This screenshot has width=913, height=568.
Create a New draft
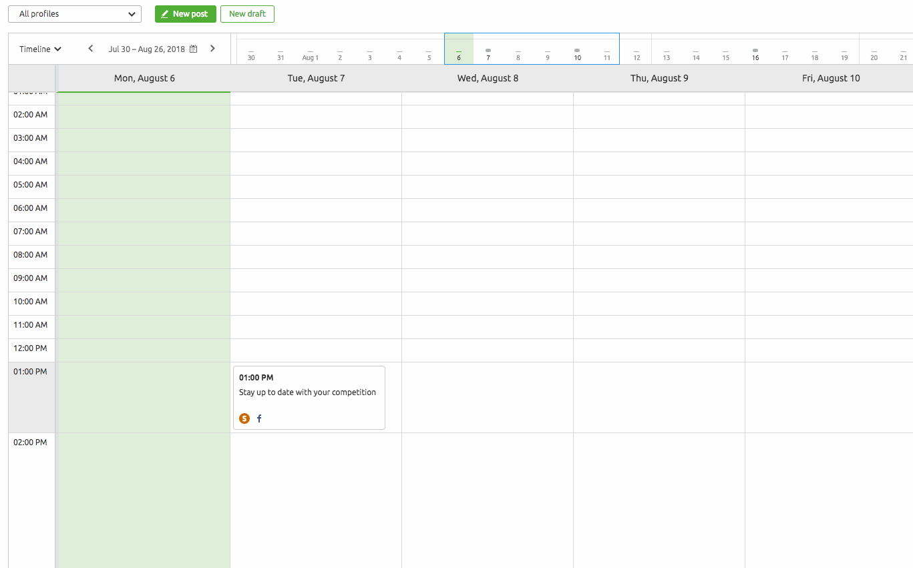tap(247, 14)
